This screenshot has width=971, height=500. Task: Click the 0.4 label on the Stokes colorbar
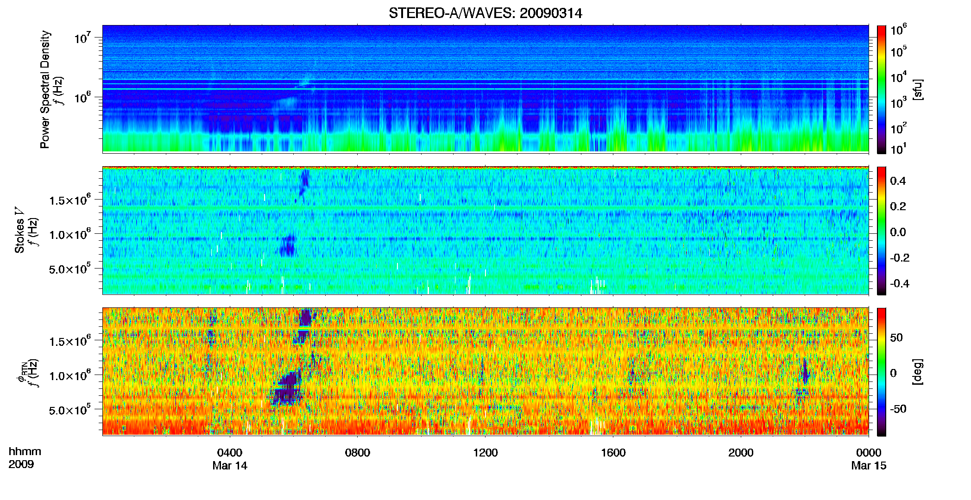(898, 181)
